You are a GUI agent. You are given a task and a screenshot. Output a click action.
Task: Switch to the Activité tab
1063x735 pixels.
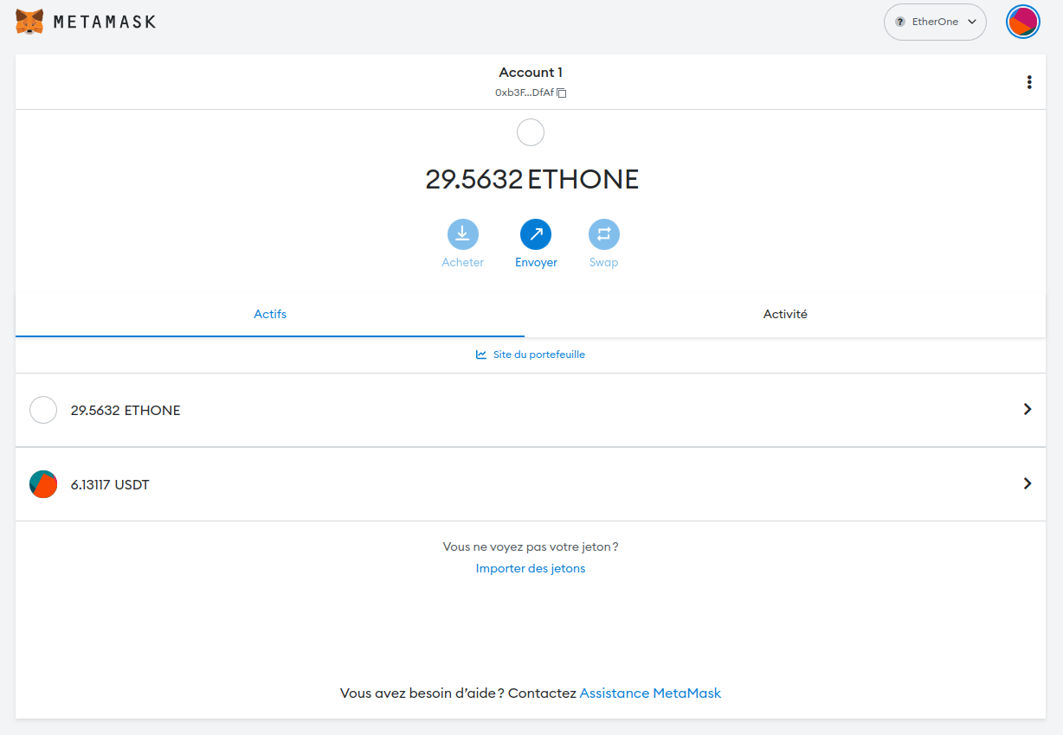pyautogui.click(x=785, y=314)
